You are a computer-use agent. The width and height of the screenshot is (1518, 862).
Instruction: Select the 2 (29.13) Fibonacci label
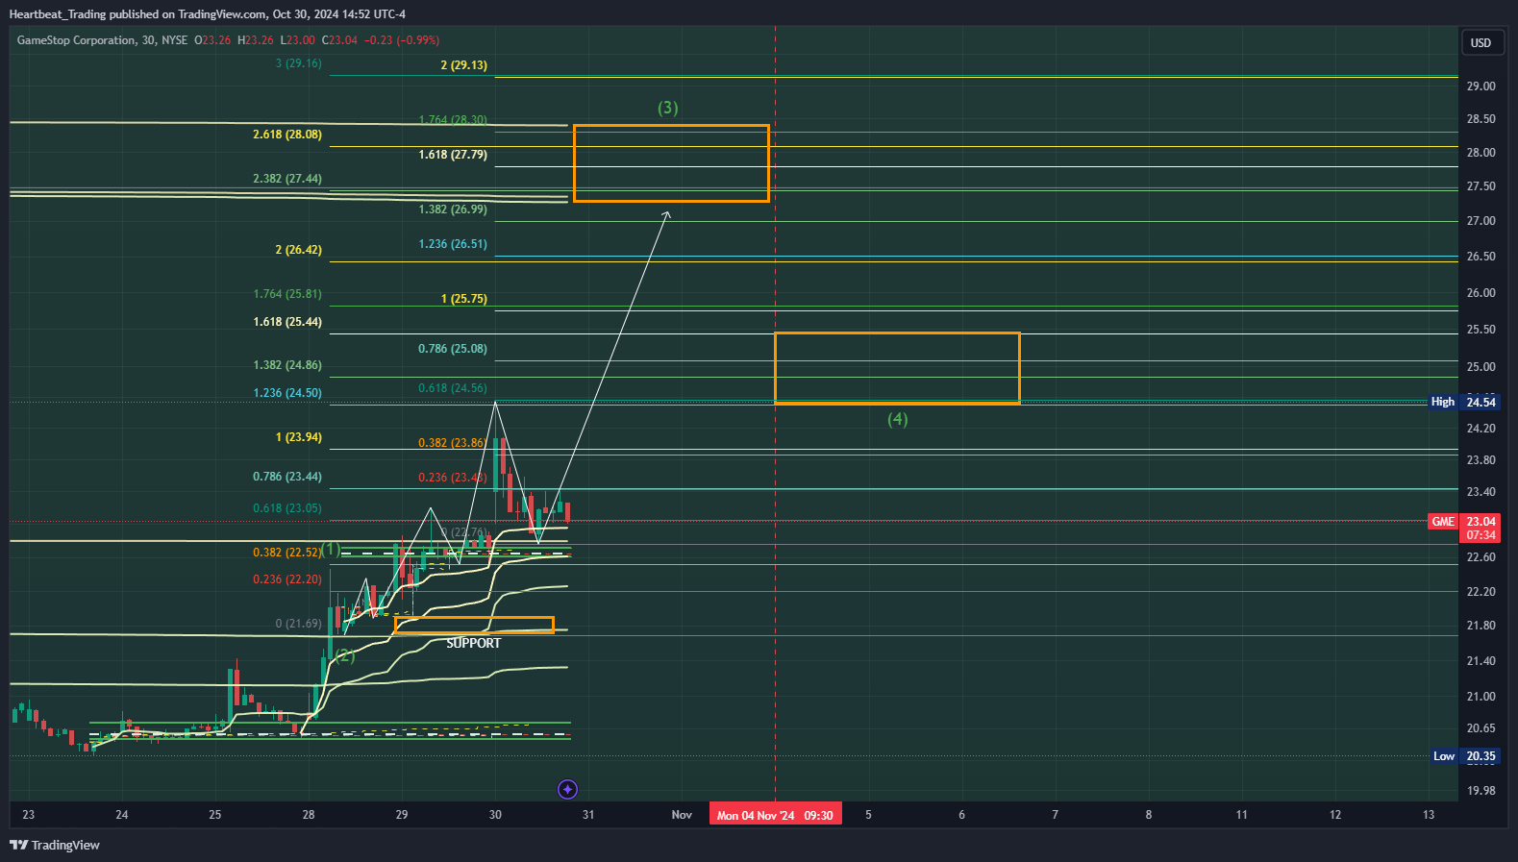pyautogui.click(x=464, y=65)
